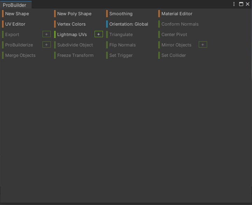Click Set Trigger action

tap(121, 55)
